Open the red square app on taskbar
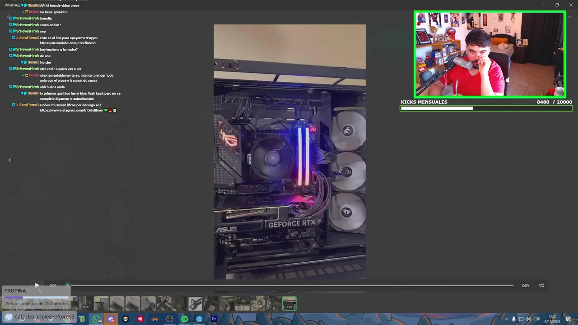The width and height of the screenshot is (578, 325). [140, 319]
